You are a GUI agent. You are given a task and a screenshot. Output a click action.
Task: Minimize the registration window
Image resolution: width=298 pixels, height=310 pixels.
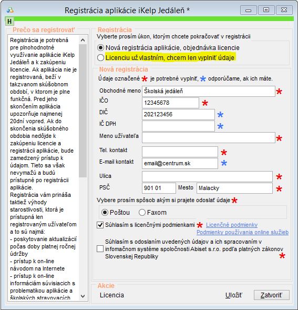249,10
